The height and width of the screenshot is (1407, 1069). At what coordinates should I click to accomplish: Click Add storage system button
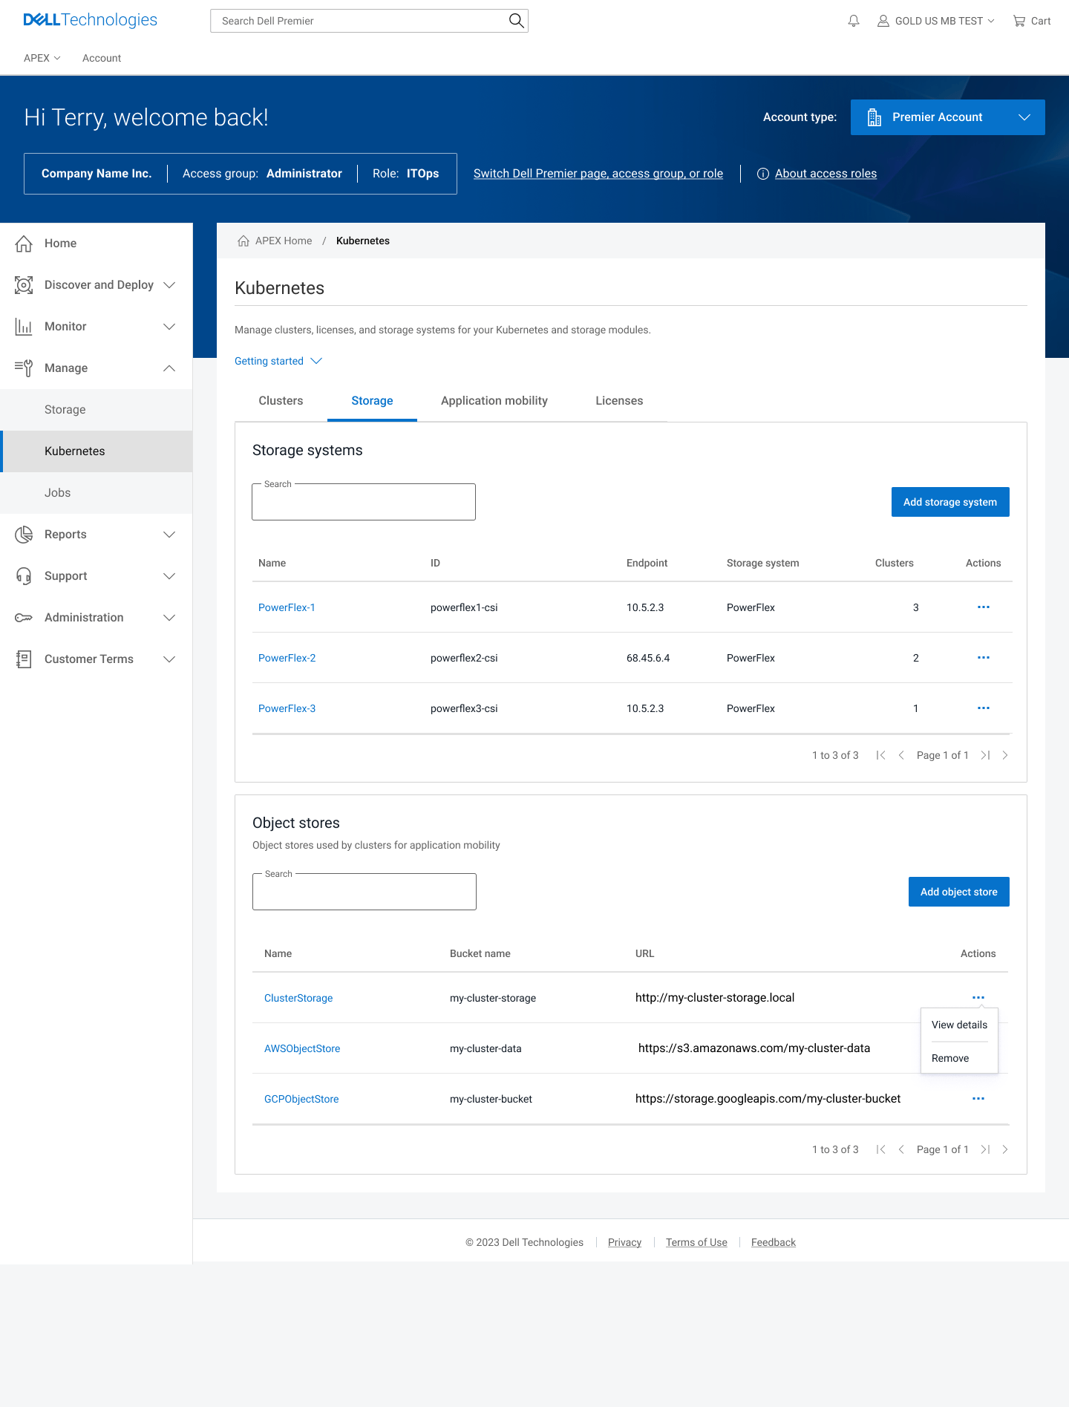point(950,502)
